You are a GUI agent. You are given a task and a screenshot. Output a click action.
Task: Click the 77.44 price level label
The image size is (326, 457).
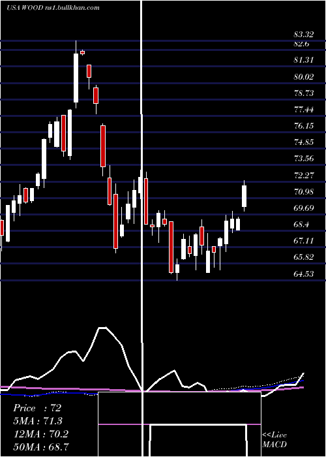coord(304,110)
